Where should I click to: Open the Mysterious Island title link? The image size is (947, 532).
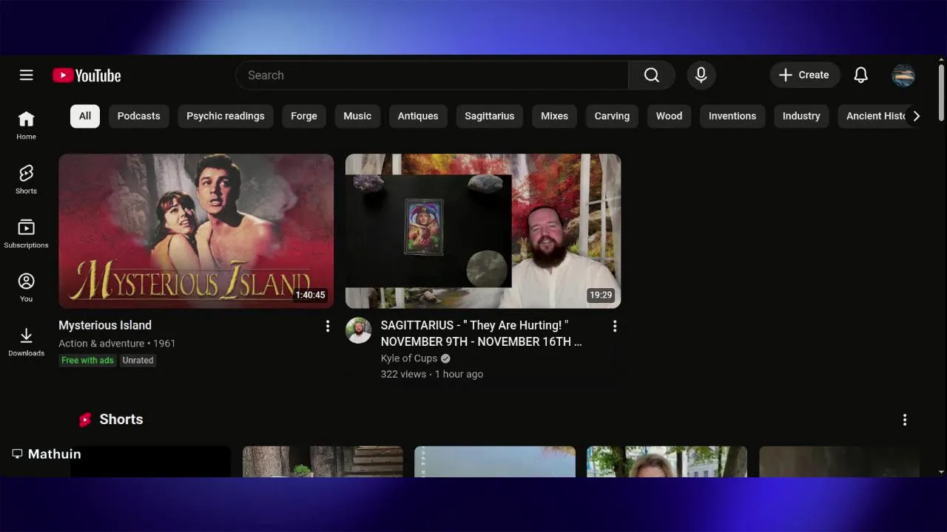click(x=105, y=325)
